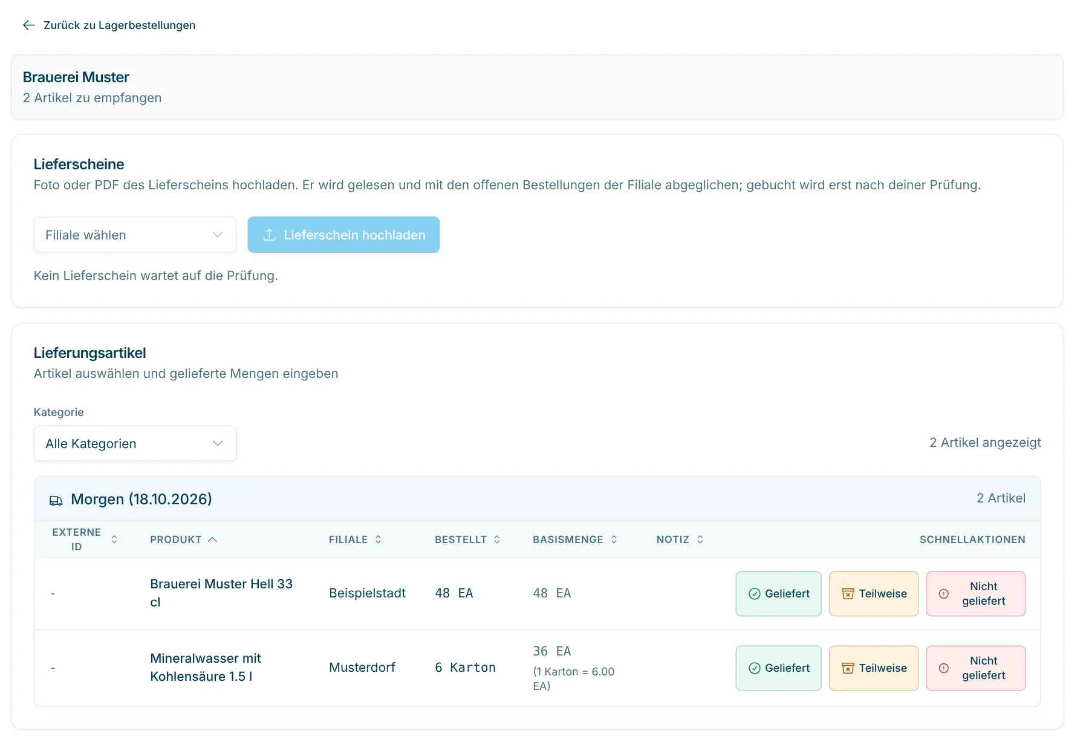Click box icon in Teilweise for Brauerei Muster Hell
This screenshot has width=1086, height=751.
[x=848, y=594]
